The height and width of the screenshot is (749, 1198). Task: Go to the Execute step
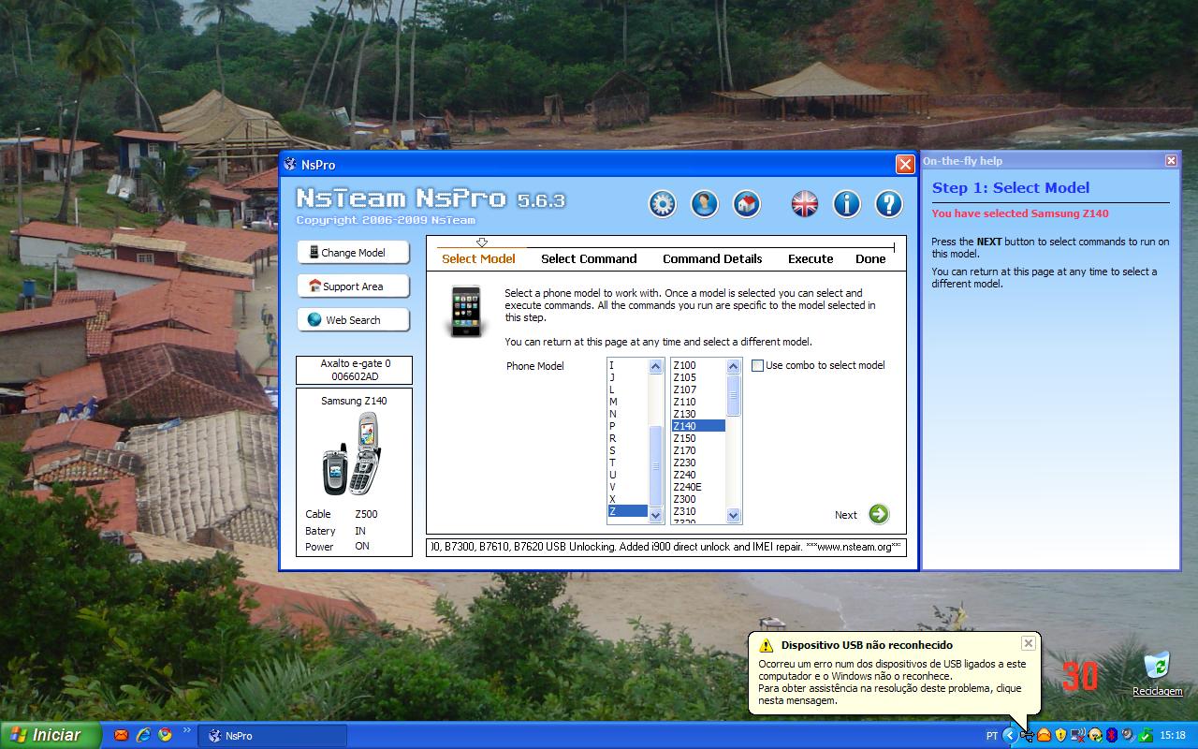pos(811,258)
